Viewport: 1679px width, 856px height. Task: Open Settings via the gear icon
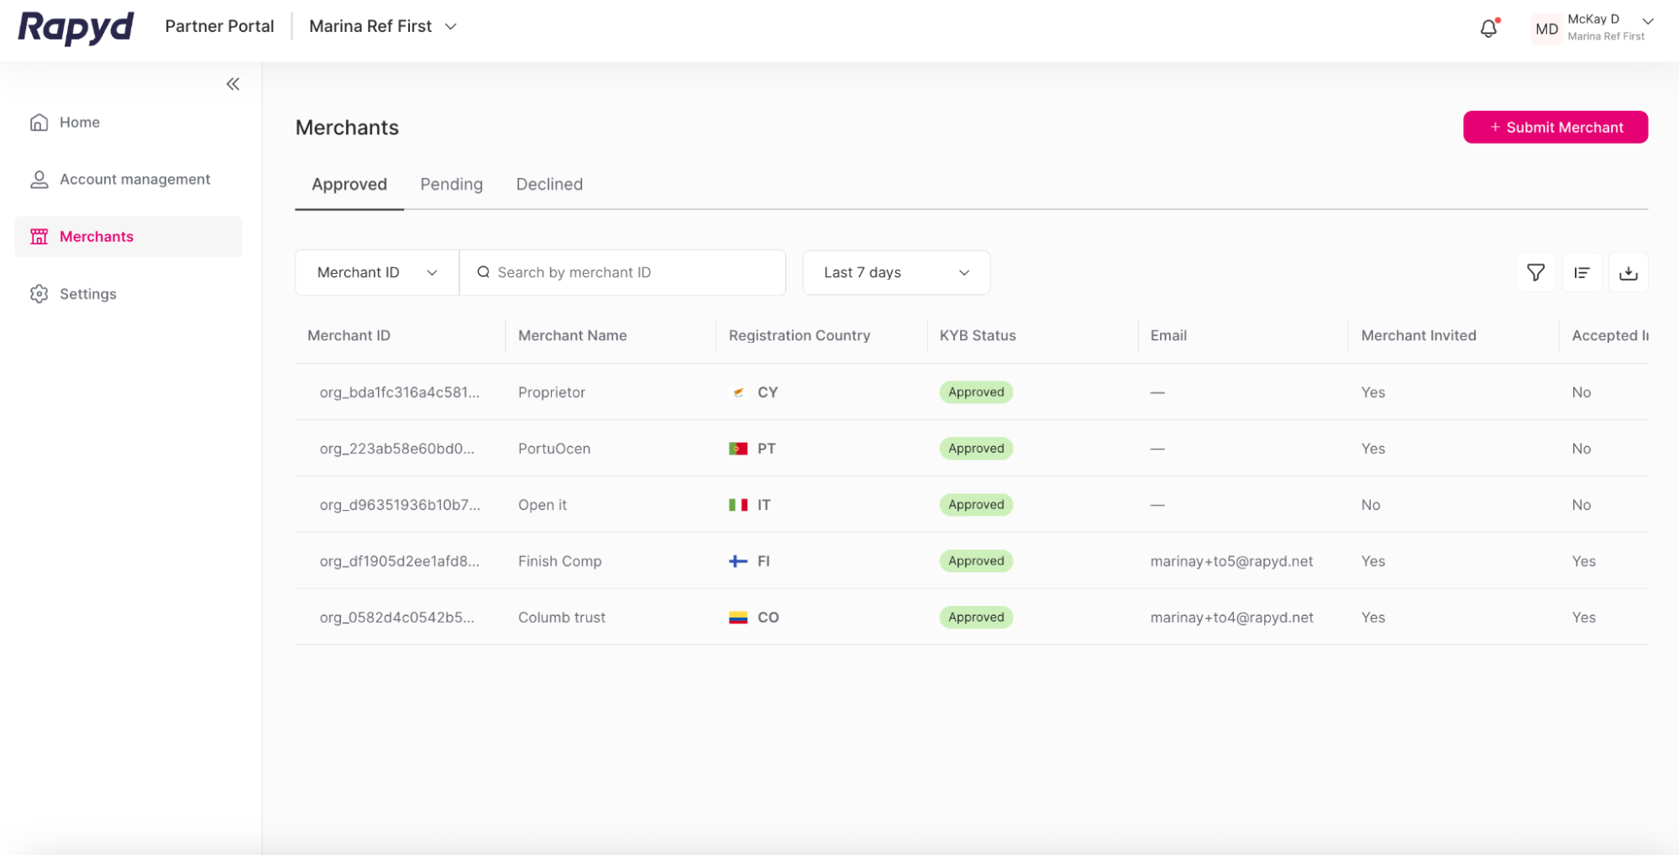[x=39, y=293]
